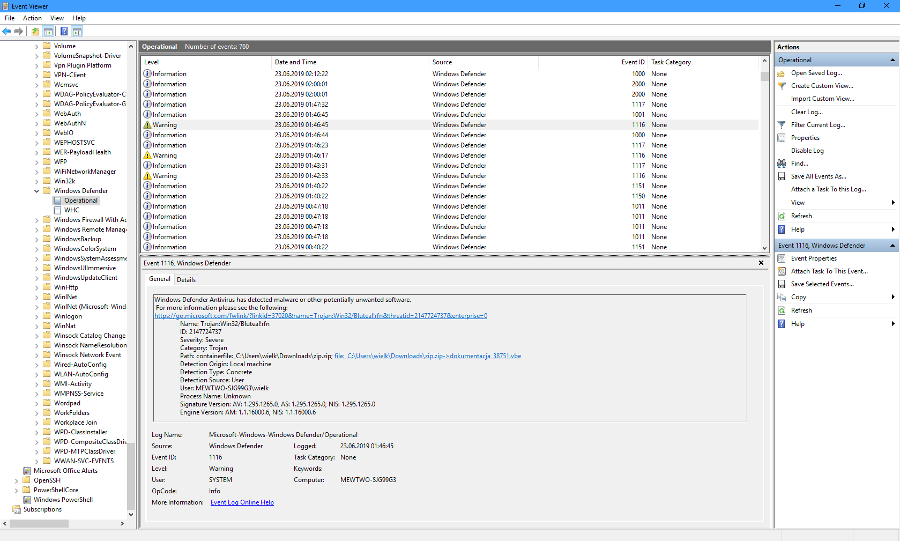Close the Event 1116 preview pane
900x541 pixels.
pos(761,263)
